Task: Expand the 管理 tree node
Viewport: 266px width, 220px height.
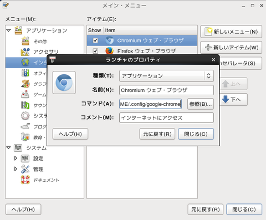Action: coord(16,169)
